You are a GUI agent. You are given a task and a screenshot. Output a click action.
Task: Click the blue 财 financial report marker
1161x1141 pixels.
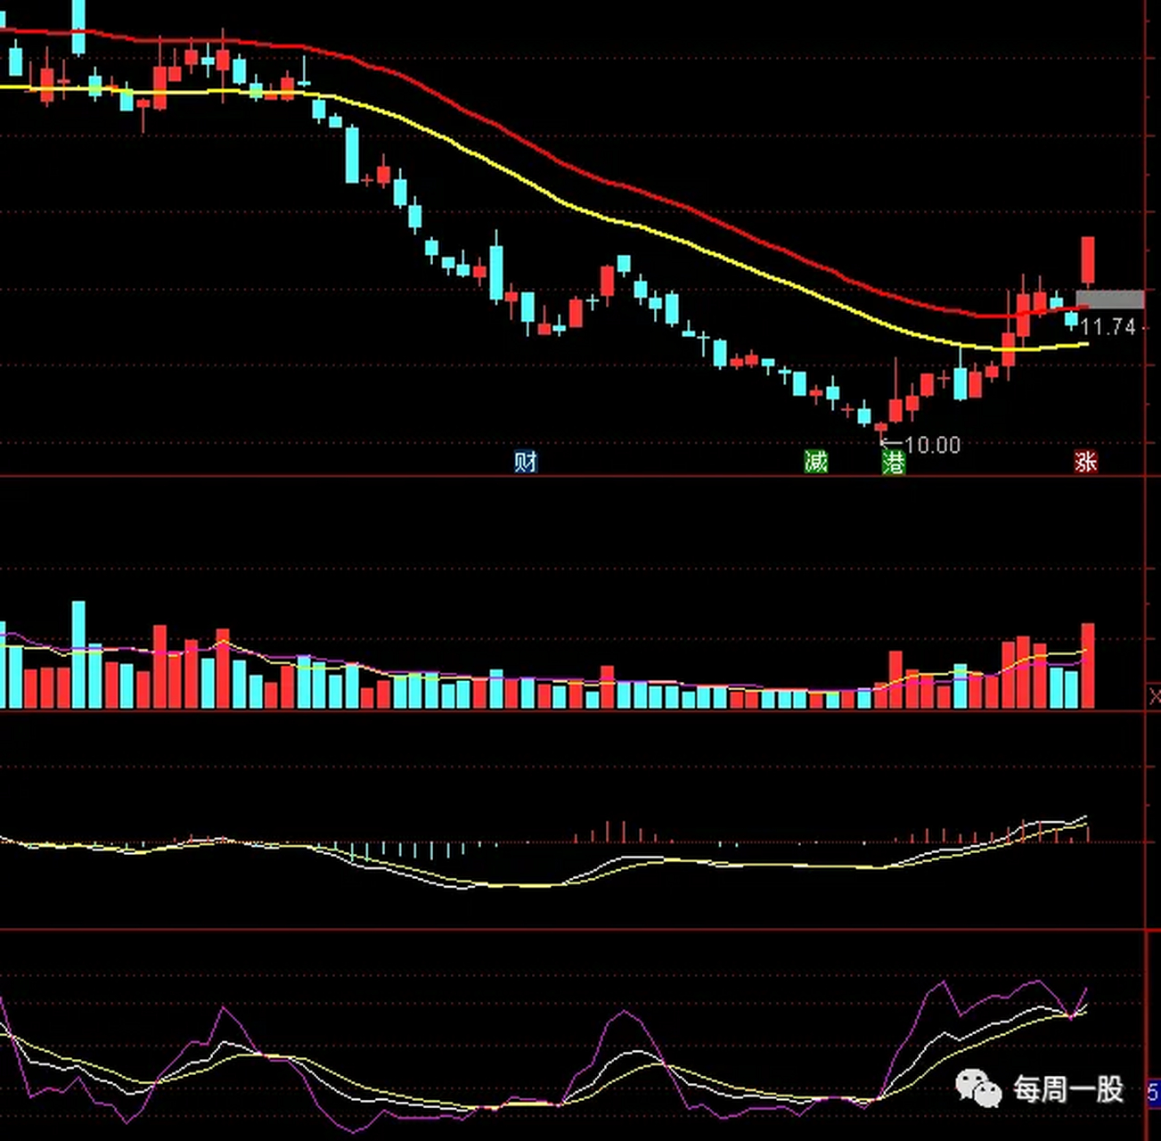pyautogui.click(x=526, y=462)
